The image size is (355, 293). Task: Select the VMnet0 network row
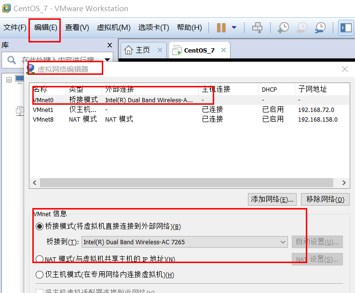click(x=189, y=100)
